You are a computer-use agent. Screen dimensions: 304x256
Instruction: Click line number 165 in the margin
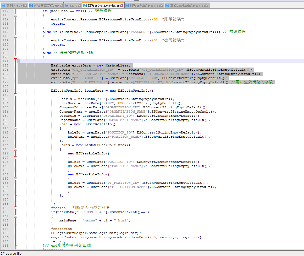pyautogui.click(x=5, y=233)
